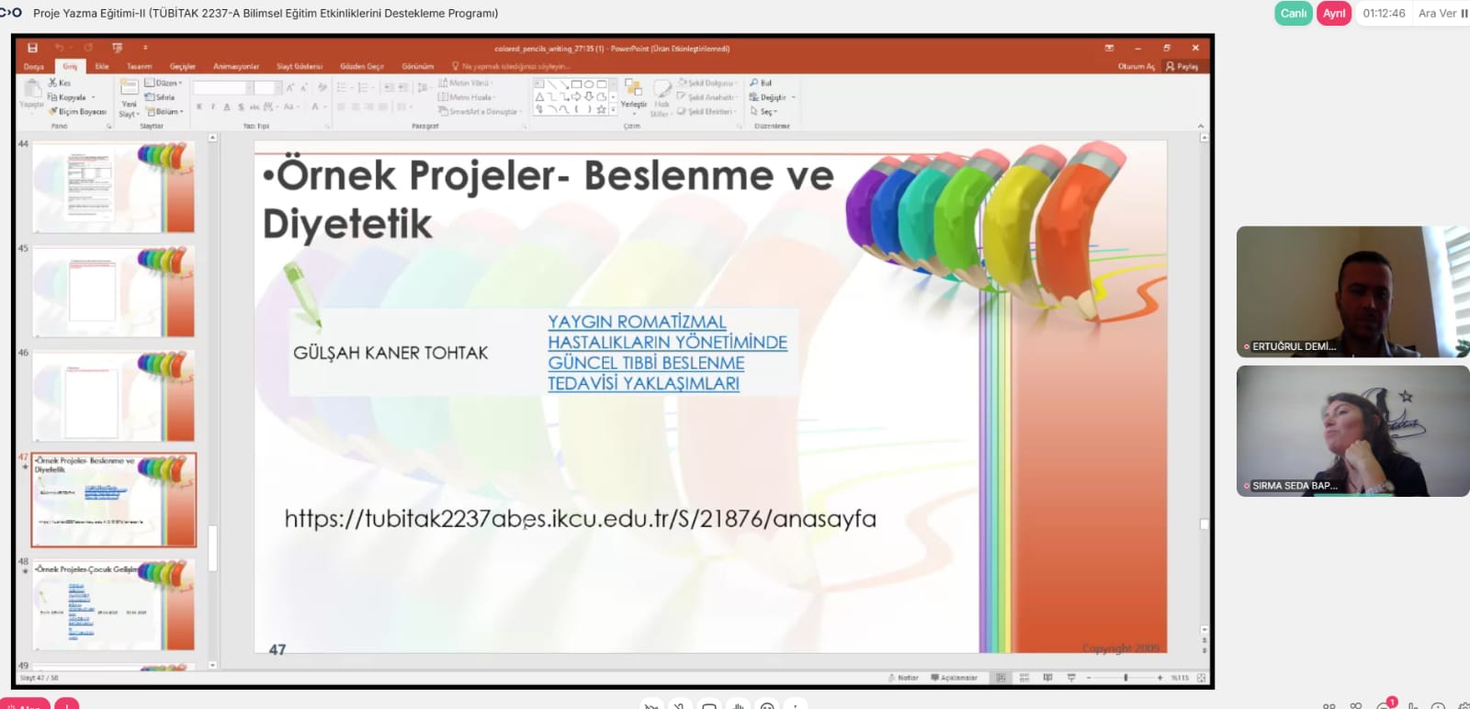Toggle the Notlar notes pane

[903, 678]
